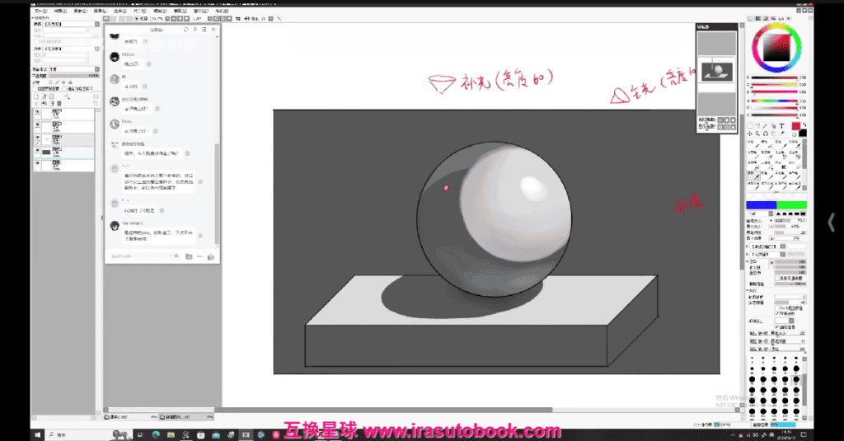Open the fourth menu bar item
Image resolution: width=844 pixels, height=441 pixels.
pyautogui.click(x=100, y=11)
